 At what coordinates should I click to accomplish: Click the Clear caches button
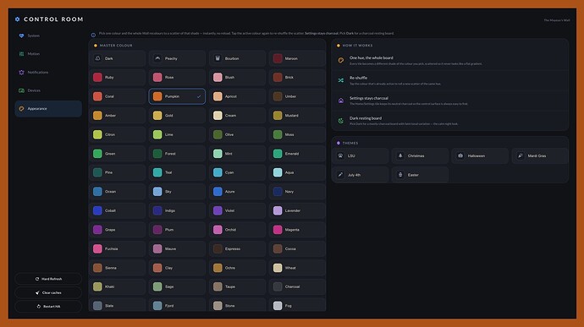click(48, 292)
